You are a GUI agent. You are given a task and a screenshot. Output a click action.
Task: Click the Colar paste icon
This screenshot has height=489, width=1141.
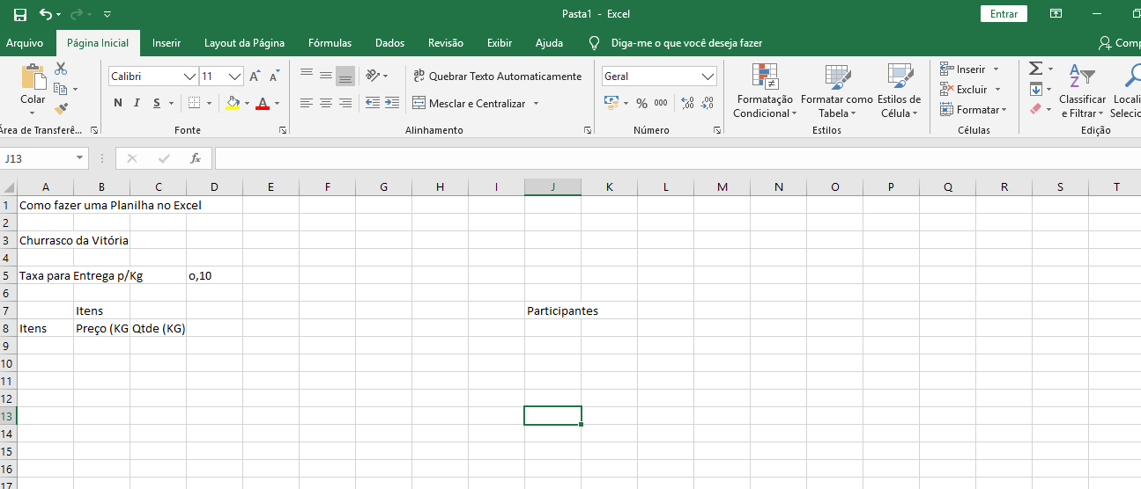pos(33,79)
